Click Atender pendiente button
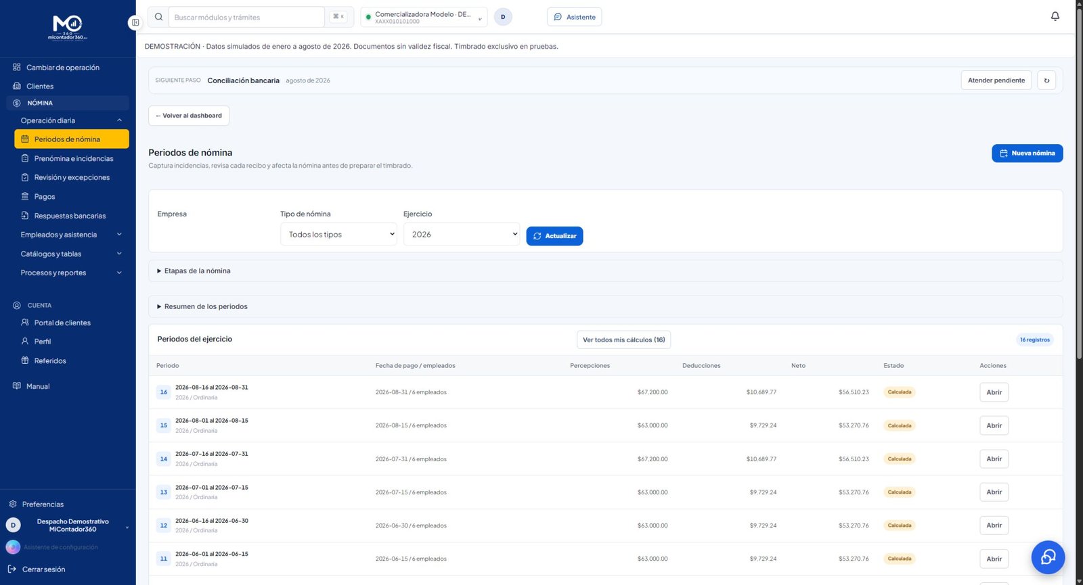Image resolution: width=1083 pixels, height=585 pixels. [x=996, y=80]
